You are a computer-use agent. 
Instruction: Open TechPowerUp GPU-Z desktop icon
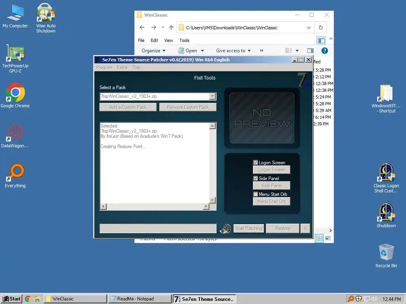(x=15, y=59)
